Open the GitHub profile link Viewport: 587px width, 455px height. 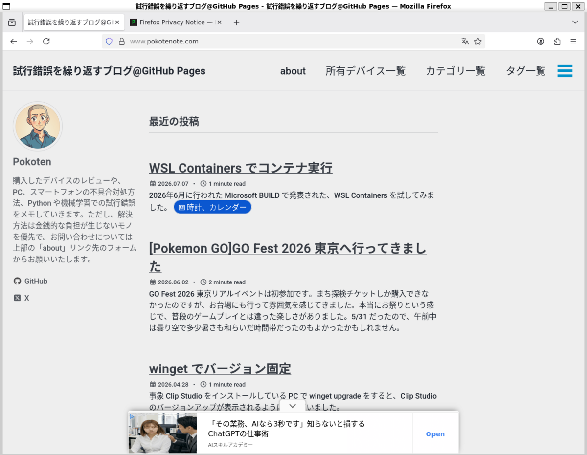[x=30, y=282]
